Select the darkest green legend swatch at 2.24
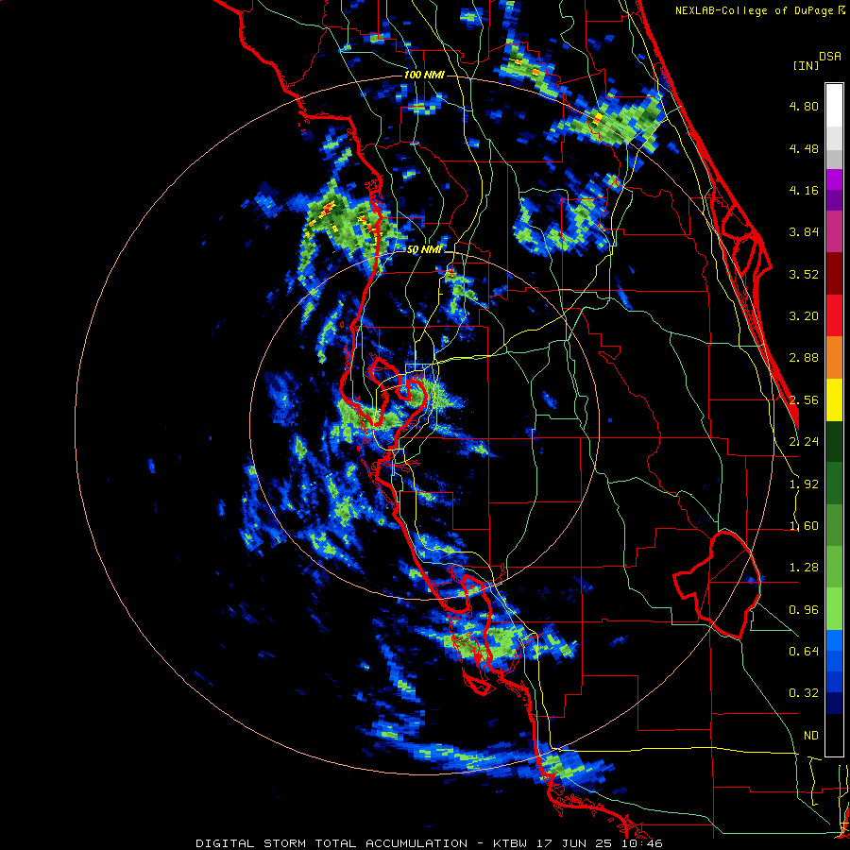Viewport: 850px width, 850px height. click(834, 441)
